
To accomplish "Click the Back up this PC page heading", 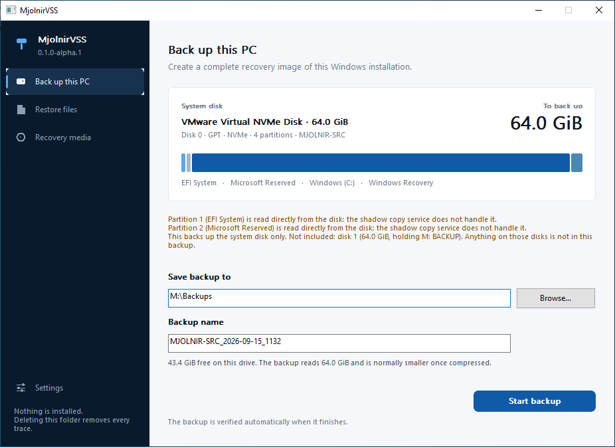I will (x=212, y=50).
